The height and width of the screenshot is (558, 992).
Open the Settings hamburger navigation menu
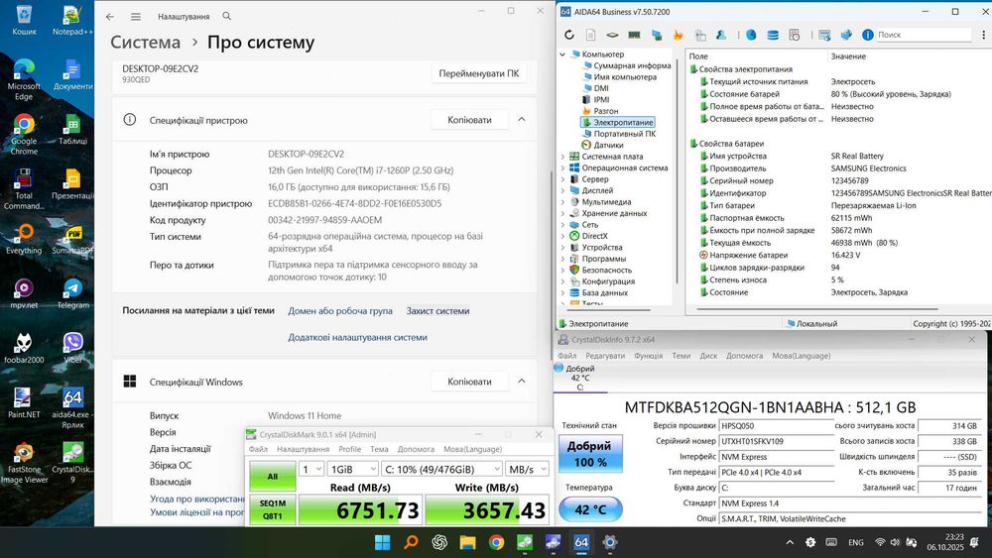135,17
